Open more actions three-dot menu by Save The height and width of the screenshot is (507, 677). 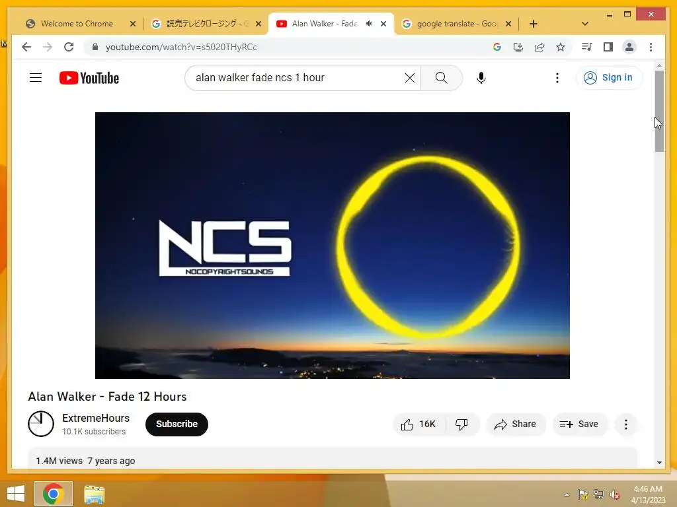pyautogui.click(x=625, y=424)
